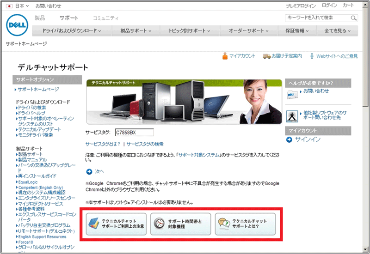Click the マイアカウント text link
This screenshot has width=370, height=254.
242,56
